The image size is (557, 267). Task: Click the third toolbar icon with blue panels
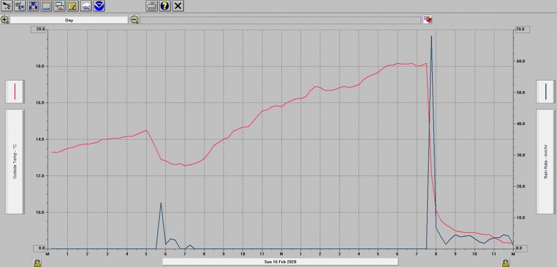(x=33, y=6)
